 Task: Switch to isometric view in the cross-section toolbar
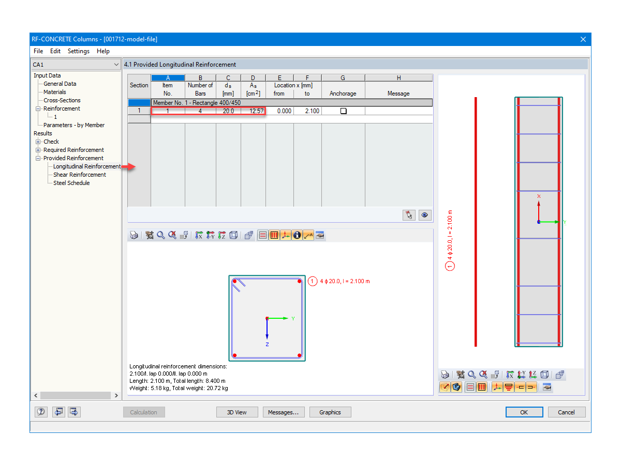233,235
